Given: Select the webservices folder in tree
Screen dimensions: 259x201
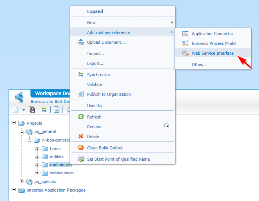Looking at the screenshot, I should pyautogui.click(x=61, y=172).
